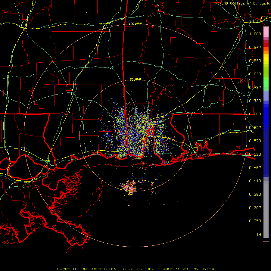
Task: Click the 100 NMI range ring label
Action: [x=135, y=24]
